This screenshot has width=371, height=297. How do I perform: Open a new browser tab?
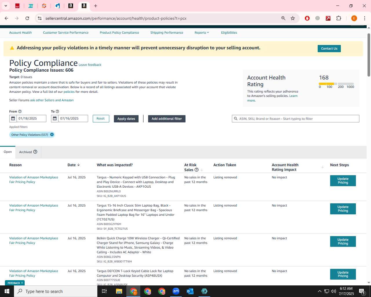(96, 6)
